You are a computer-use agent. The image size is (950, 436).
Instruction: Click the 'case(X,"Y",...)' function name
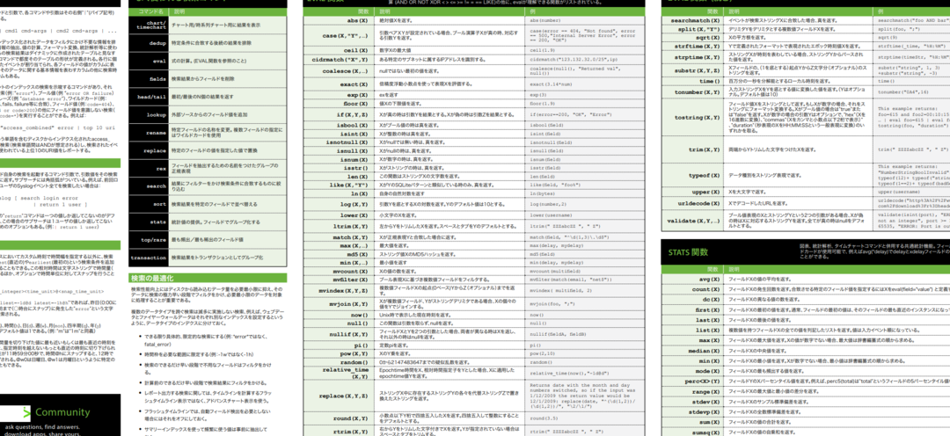(345, 36)
